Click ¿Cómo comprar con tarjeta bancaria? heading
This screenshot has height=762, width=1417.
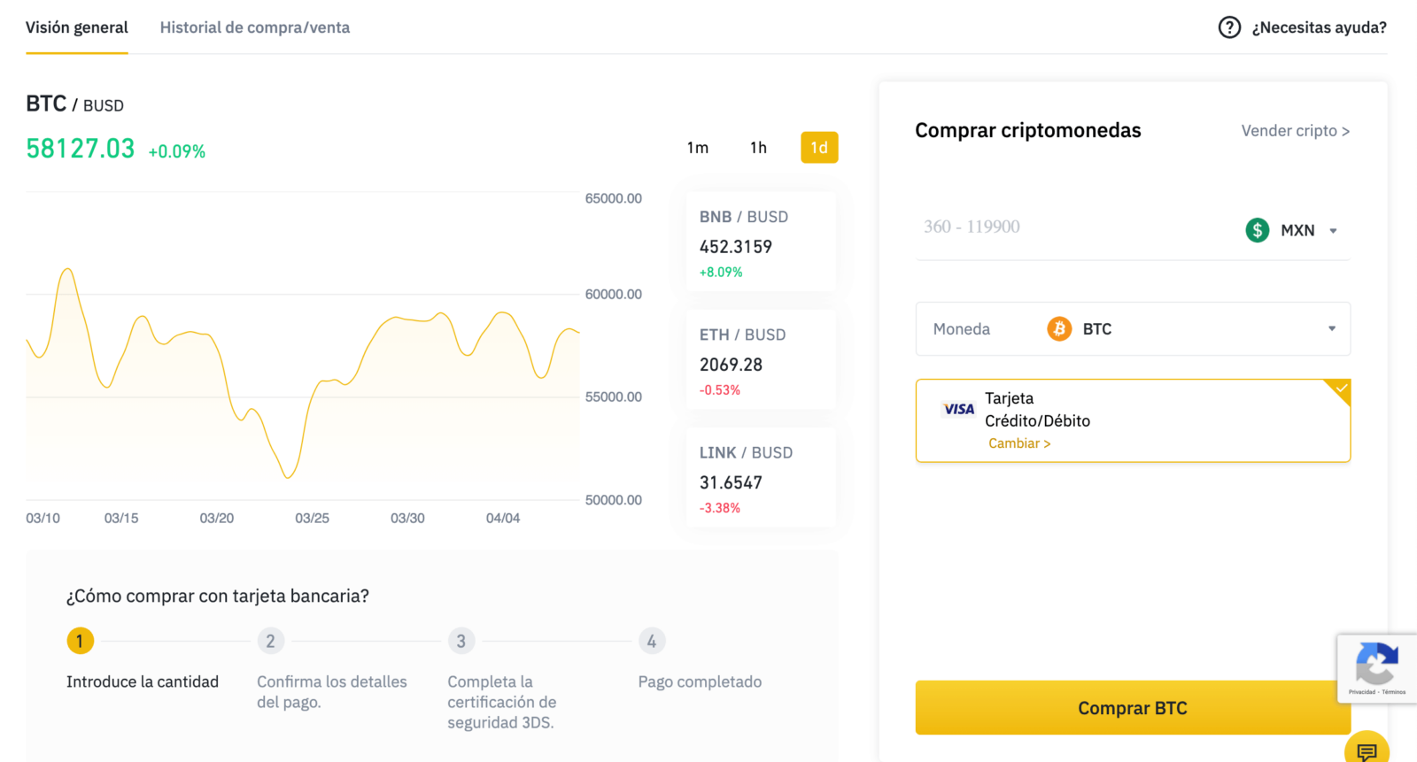click(218, 596)
